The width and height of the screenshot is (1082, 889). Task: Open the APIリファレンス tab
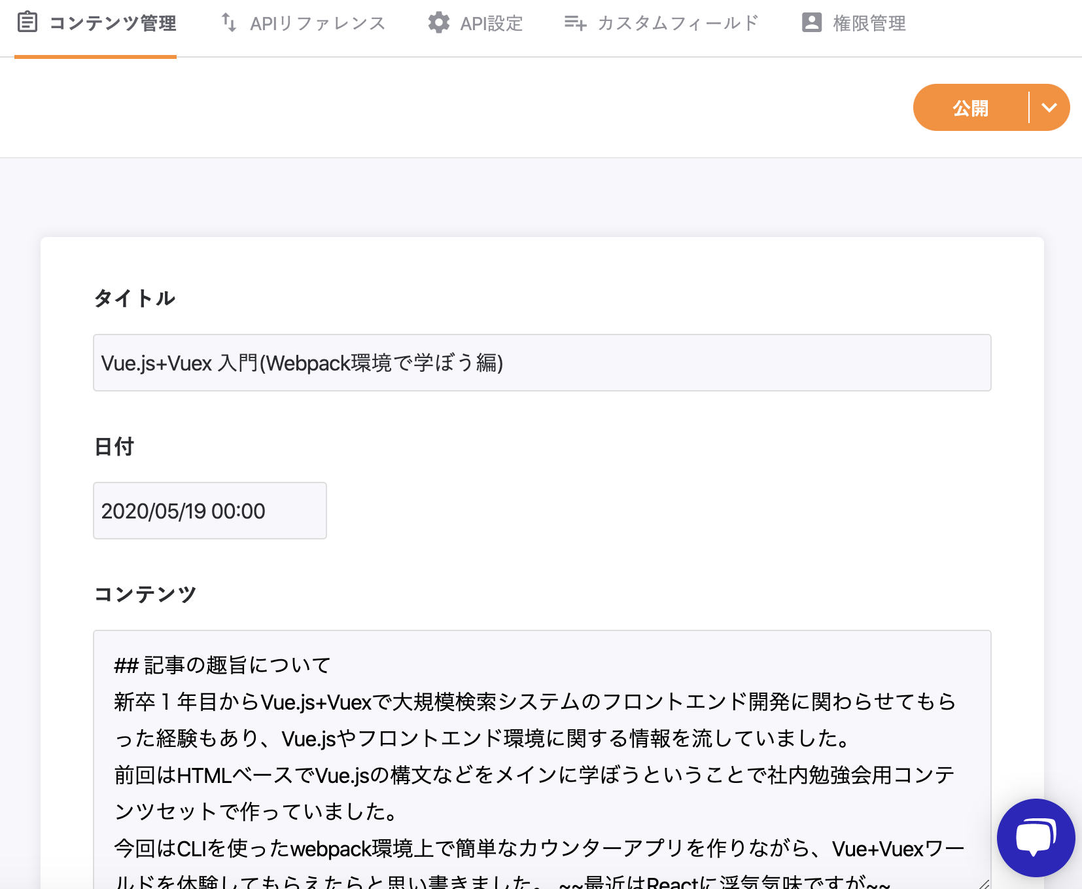[304, 24]
